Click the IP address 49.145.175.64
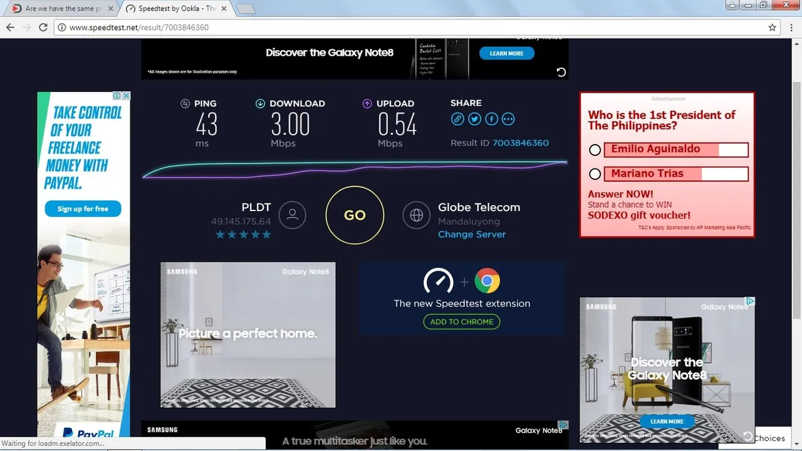Screen dimensions: 802x451 (241, 221)
